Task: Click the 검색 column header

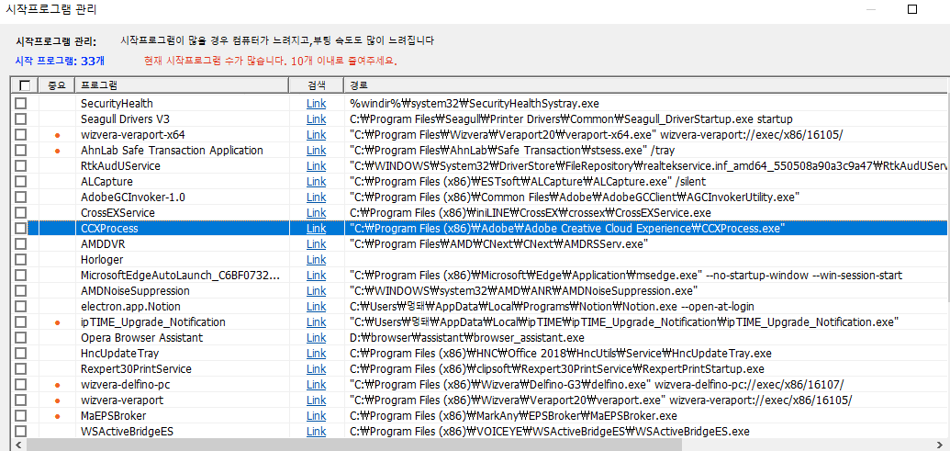Action: point(317,85)
